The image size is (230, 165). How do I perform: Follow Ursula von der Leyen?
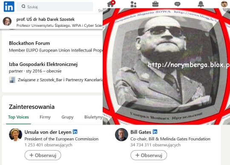point(43,155)
